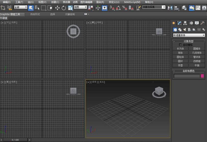Toggle the angle snap button
The height and width of the screenshot is (142, 207).
click(x=118, y=8)
